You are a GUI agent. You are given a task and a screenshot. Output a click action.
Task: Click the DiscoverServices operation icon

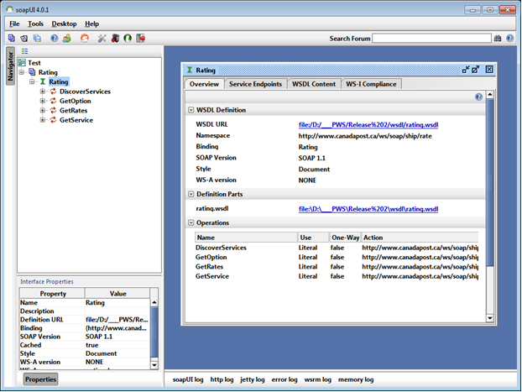click(53, 91)
